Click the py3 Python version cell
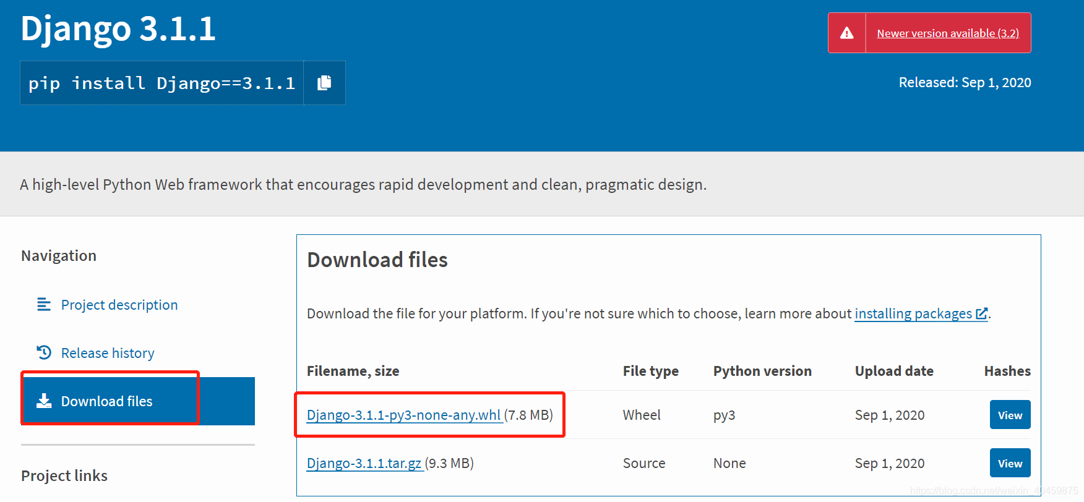This screenshot has height=502, width=1084. [725, 415]
